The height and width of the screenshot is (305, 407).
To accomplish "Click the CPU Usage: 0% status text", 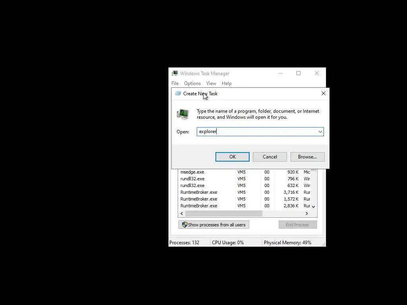I will [x=228, y=243].
